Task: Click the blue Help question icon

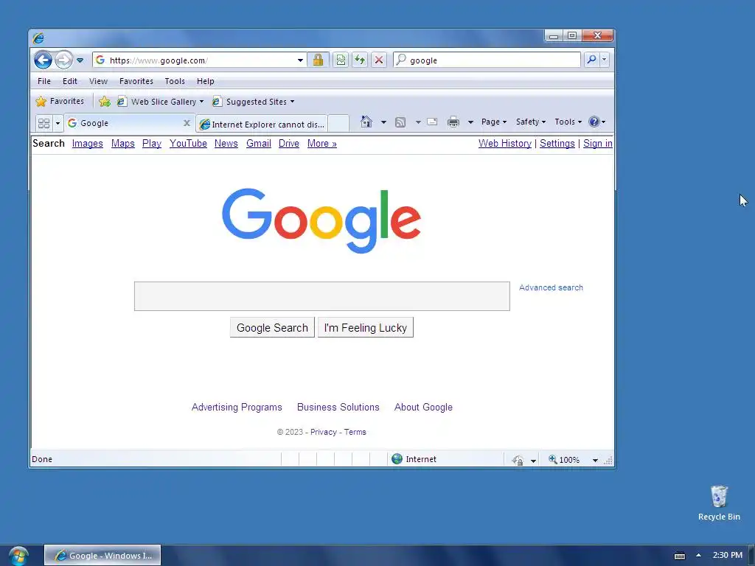Action: (594, 122)
